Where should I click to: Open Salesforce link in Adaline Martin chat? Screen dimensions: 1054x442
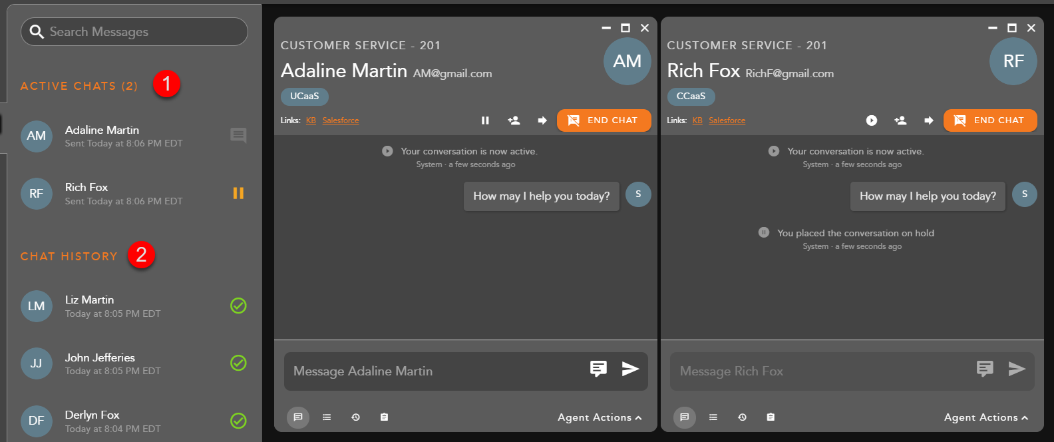point(341,120)
